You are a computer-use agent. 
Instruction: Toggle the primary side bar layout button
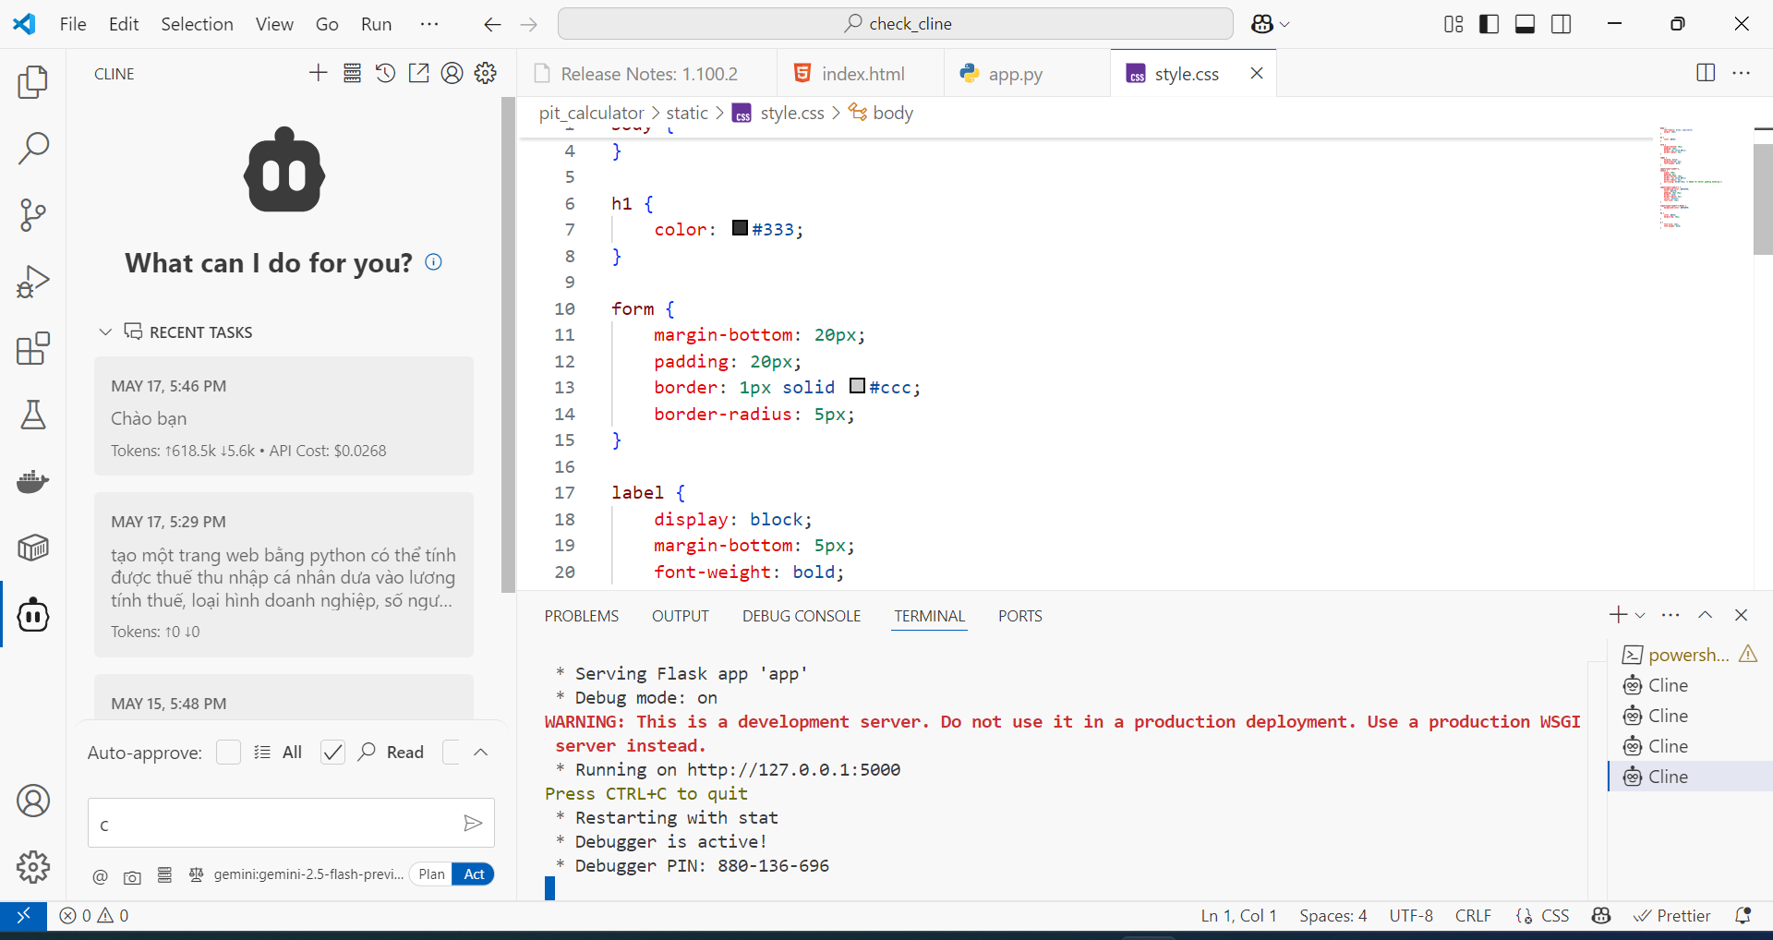[1489, 24]
